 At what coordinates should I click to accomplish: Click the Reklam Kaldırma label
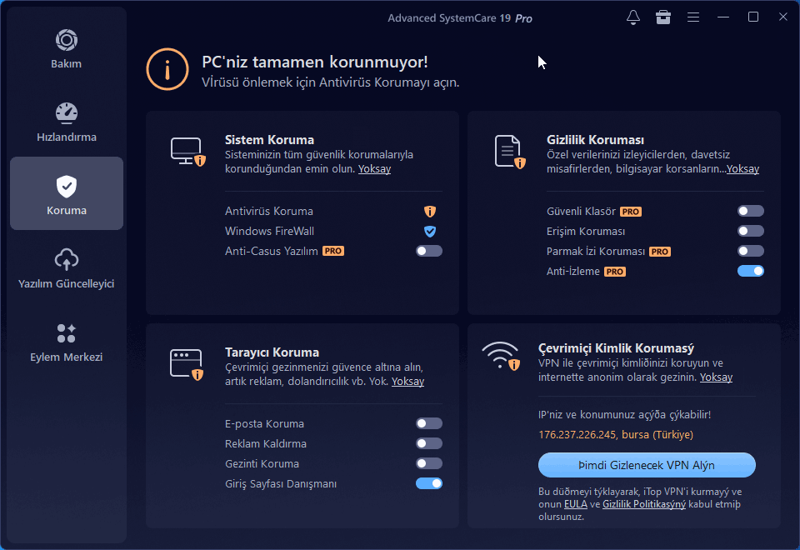click(x=266, y=444)
